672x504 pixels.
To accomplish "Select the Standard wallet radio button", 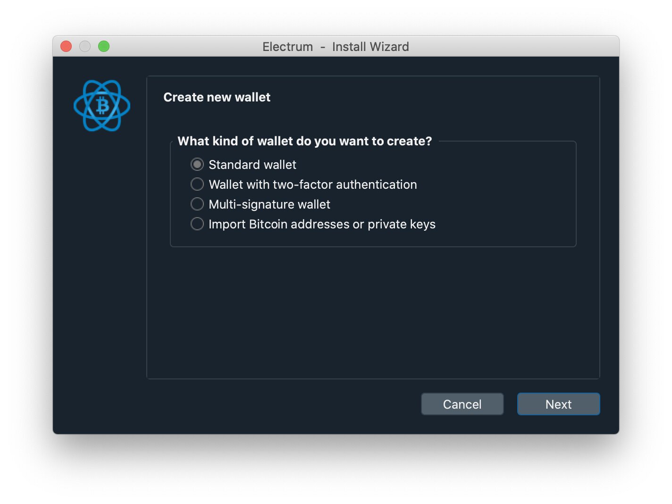I will click(197, 164).
